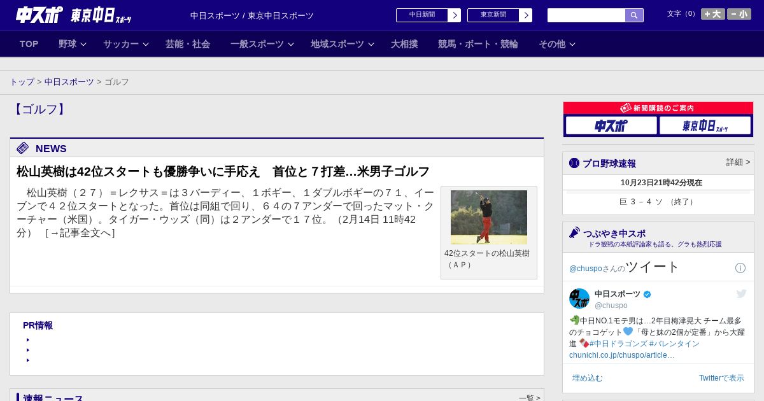
Task: Click the NEWS section ticket icon
Action: click(x=23, y=148)
